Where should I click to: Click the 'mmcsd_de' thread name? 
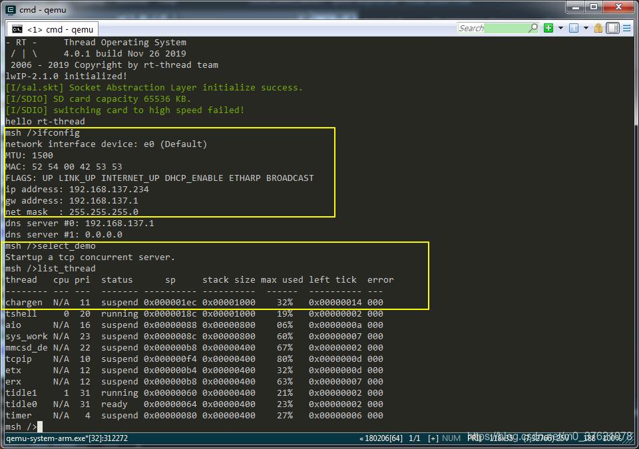coord(27,347)
